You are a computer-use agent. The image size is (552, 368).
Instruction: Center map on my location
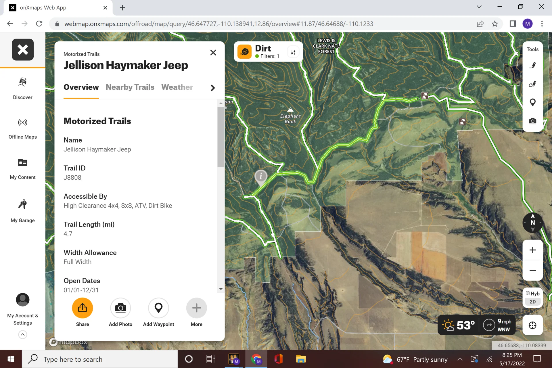(532, 325)
